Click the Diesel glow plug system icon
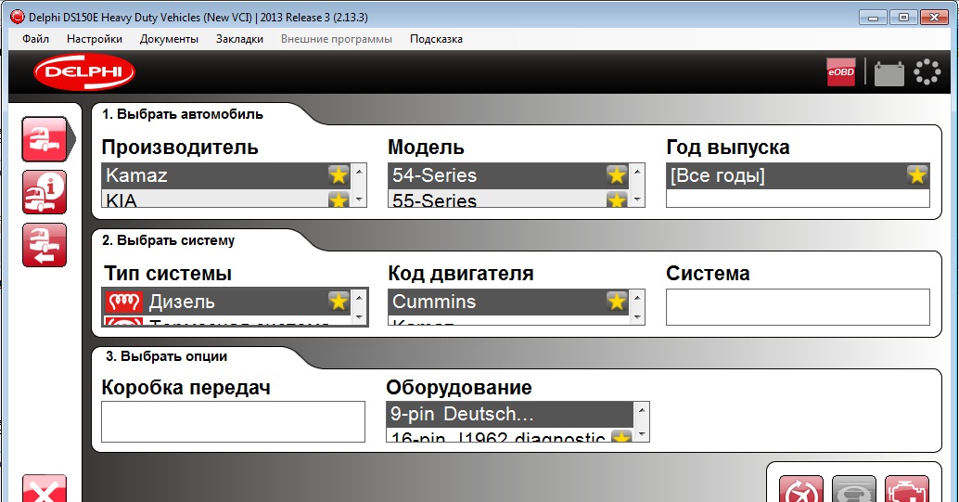This screenshot has width=959, height=502. [124, 302]
